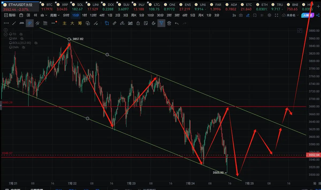Image resolution: width=321 pixels, height=190 pixels.
Task: Open more drawing tools with three dots
Action: (53, 23)
